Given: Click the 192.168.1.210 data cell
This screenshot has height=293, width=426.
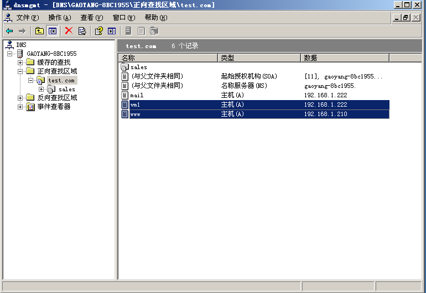Looking at the screenshot, I should 325,114.
